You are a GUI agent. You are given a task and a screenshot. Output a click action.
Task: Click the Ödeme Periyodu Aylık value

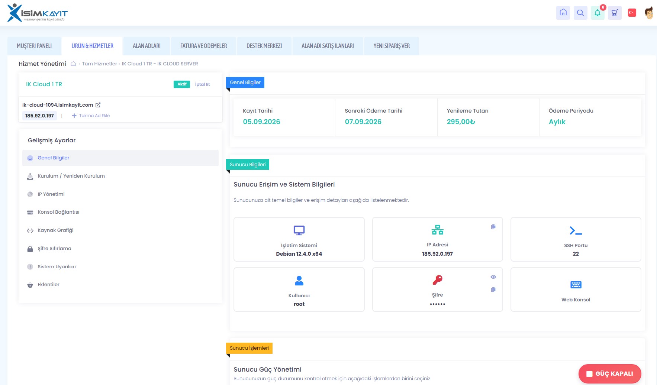557,122
